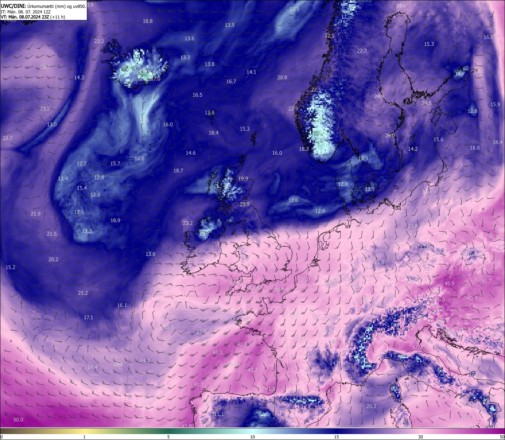Click the 13.0 value on the map
Screen dimensions: 505x440
[x=52, y=124]
